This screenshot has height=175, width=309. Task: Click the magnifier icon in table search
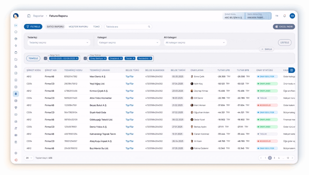(x=149, y=27)
